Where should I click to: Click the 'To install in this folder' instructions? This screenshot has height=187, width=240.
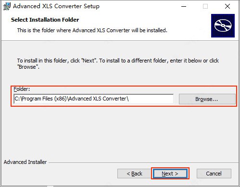pos(118,63)
